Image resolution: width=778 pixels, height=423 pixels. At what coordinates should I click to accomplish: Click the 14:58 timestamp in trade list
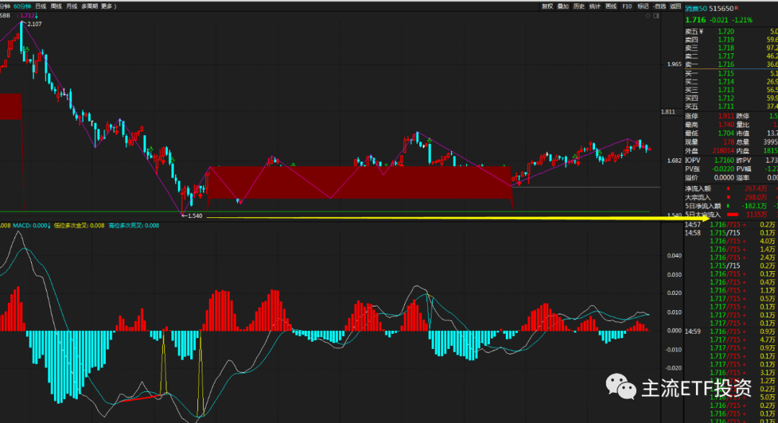[693, 233]
